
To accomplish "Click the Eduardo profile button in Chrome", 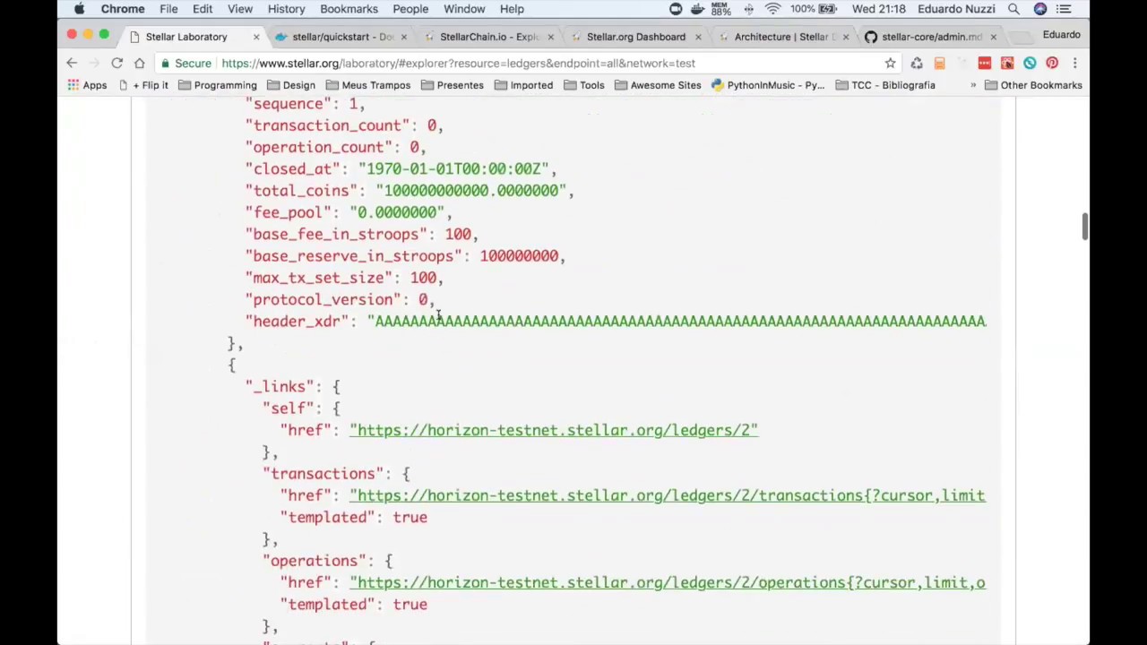I will tap(1061, 35).
